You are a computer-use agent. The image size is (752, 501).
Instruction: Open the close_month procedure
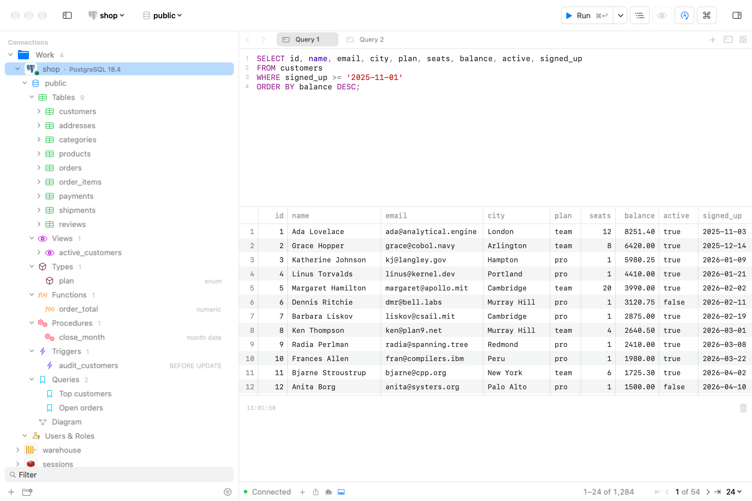click(82, 337)
